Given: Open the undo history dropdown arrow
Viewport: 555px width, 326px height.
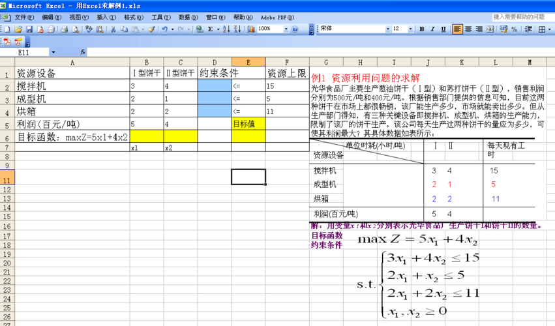Looking at the screenshot, I should [173, 29].
